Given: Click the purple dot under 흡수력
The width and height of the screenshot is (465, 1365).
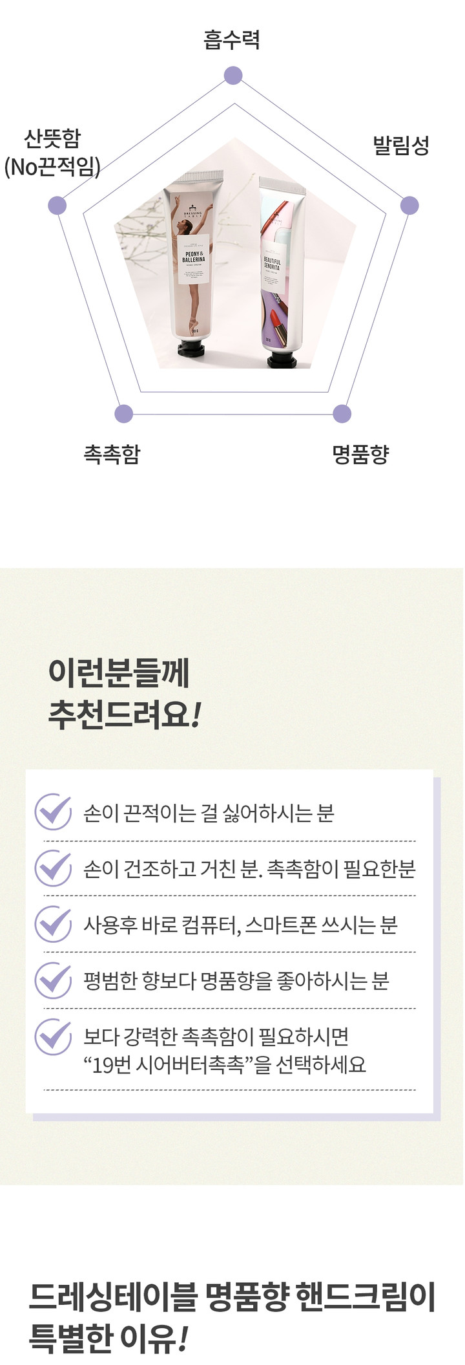Looking at the screenshot, I should pyautogui.click(x=232, y=76).
